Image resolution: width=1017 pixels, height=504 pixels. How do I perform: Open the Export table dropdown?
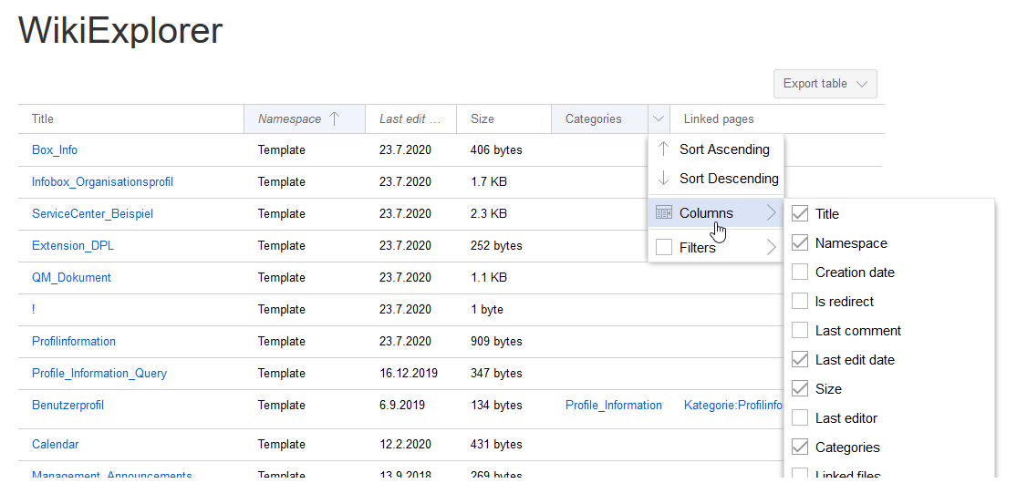pos(825,84)
